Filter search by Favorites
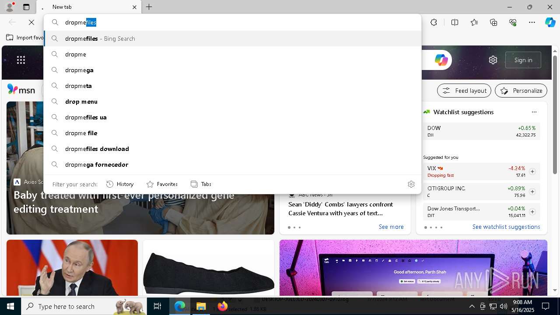 click(x=162, y=184)
